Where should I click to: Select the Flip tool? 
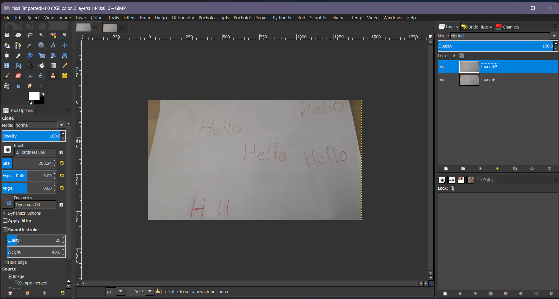pyautogui.click(x=7, y=66)
